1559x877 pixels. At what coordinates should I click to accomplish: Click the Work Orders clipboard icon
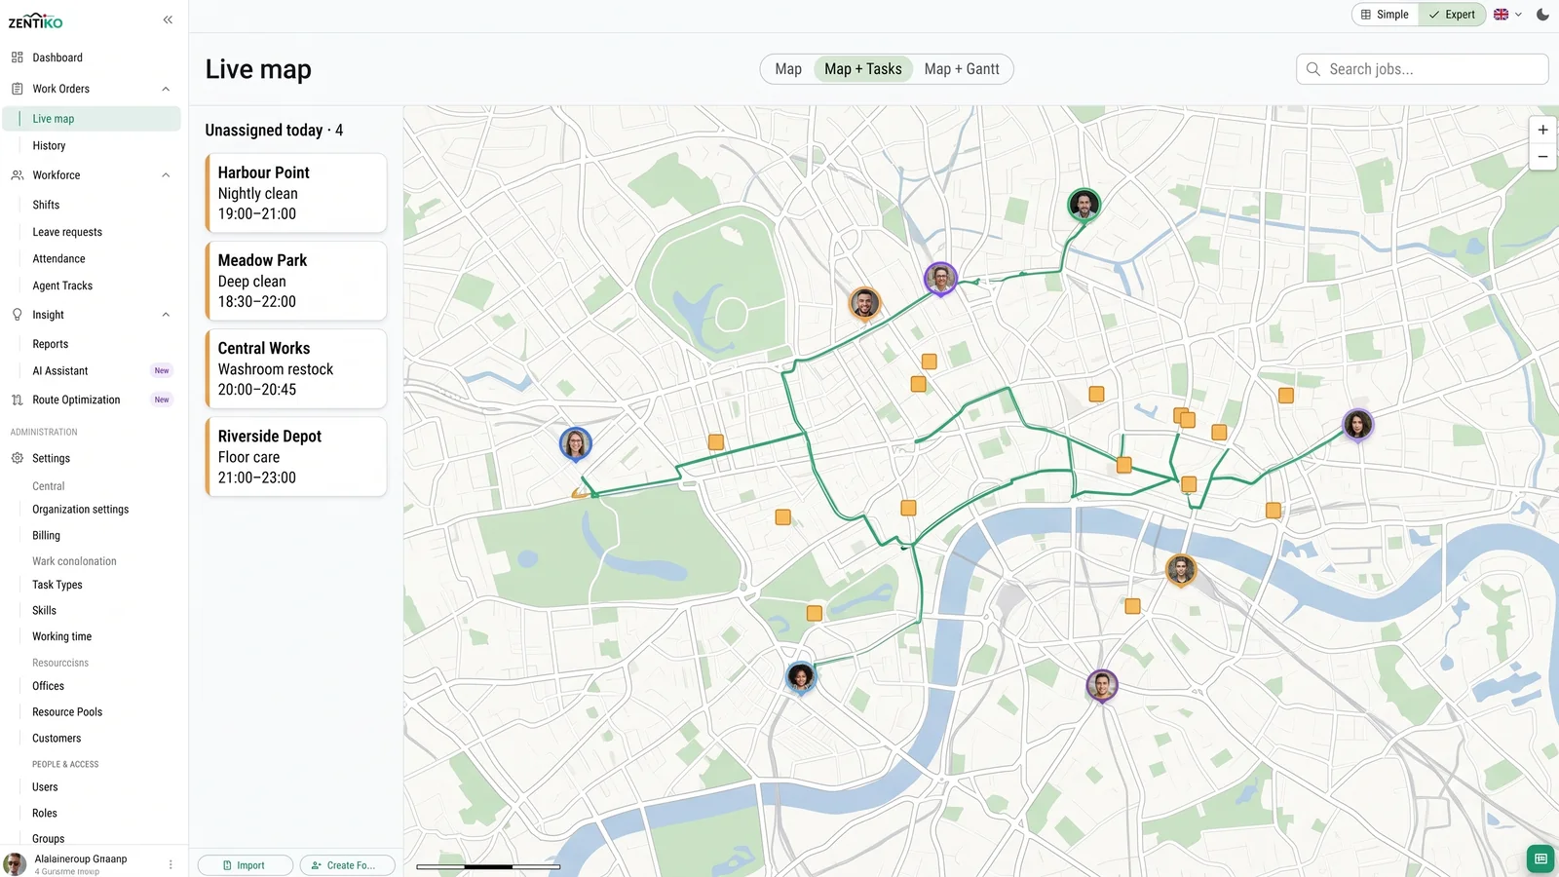(x=18, y=89)
